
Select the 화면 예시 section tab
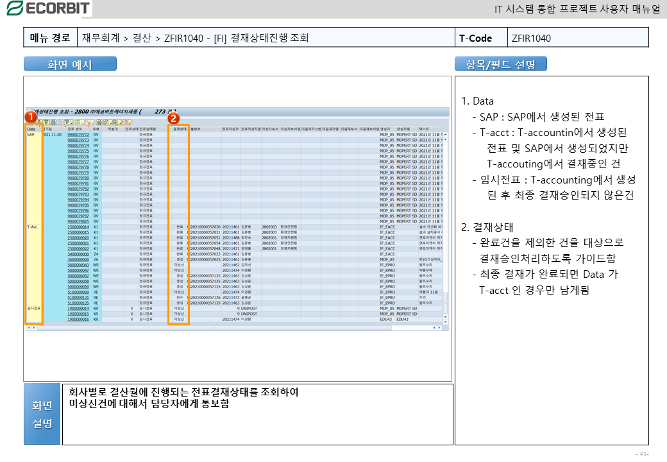(x=71, y=64)
